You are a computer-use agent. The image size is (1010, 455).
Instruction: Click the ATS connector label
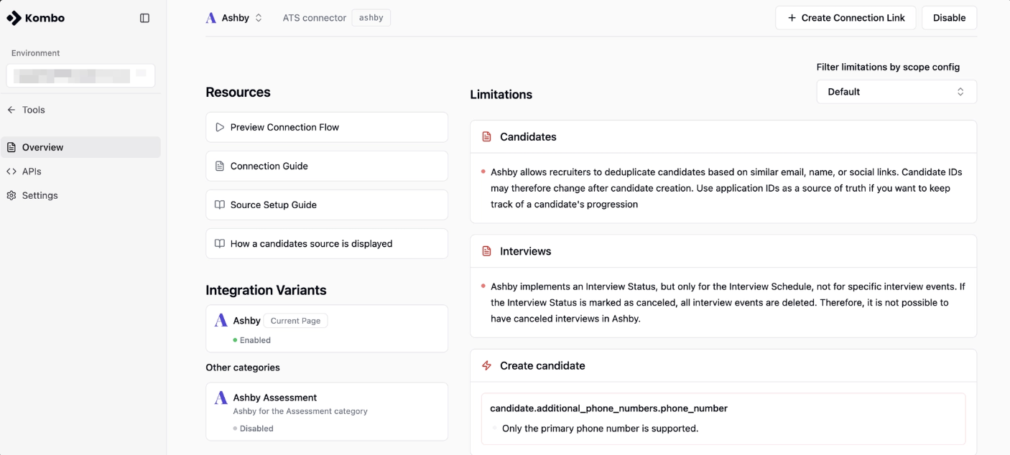[x=315, y=18]
